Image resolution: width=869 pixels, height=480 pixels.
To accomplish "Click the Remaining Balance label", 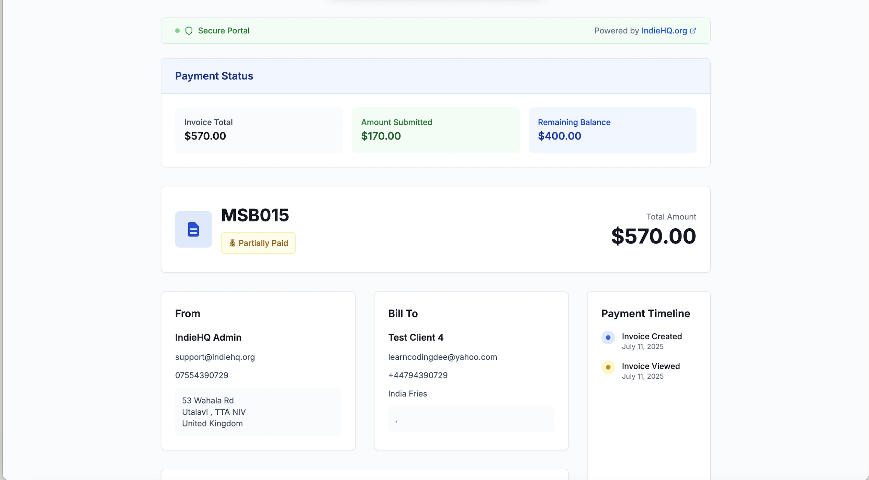I will click(574, 122).
